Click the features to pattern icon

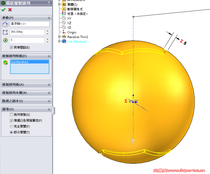click(x=5, y=62)
